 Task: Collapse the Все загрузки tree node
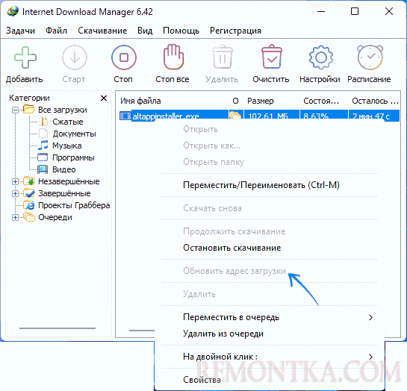(16, 110)
